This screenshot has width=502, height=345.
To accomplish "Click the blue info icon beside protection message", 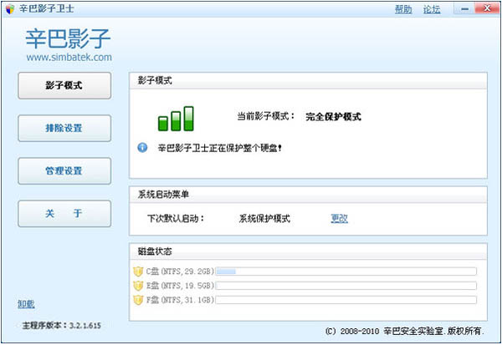I will click(x=141, y=147).
